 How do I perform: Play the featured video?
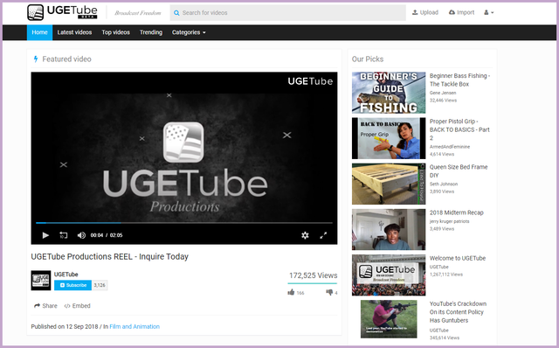45,235
